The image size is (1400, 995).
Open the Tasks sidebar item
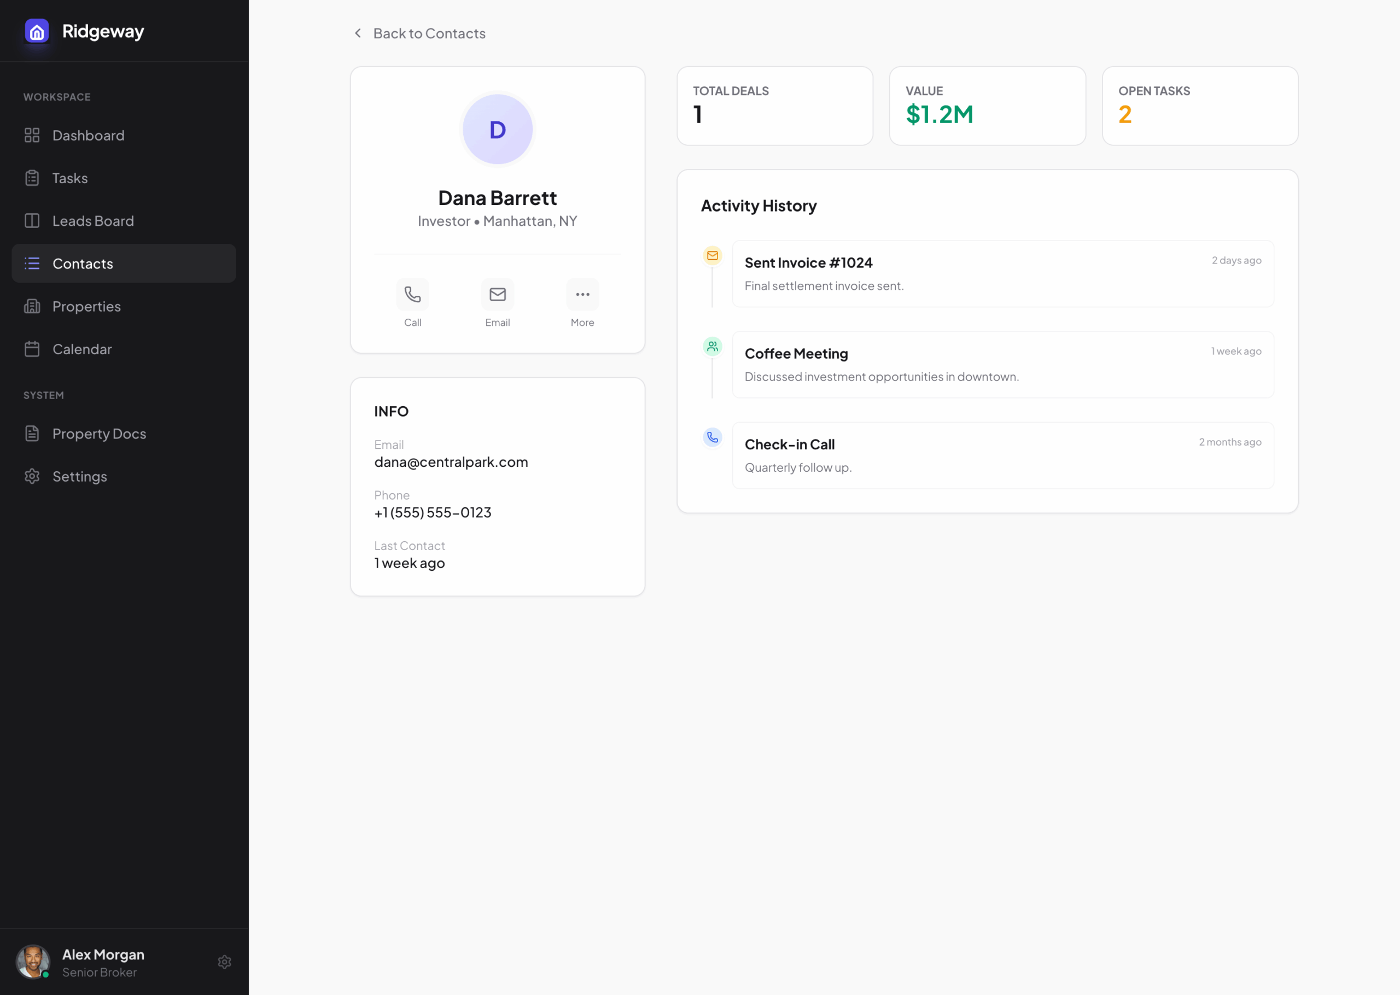(70, 178)
